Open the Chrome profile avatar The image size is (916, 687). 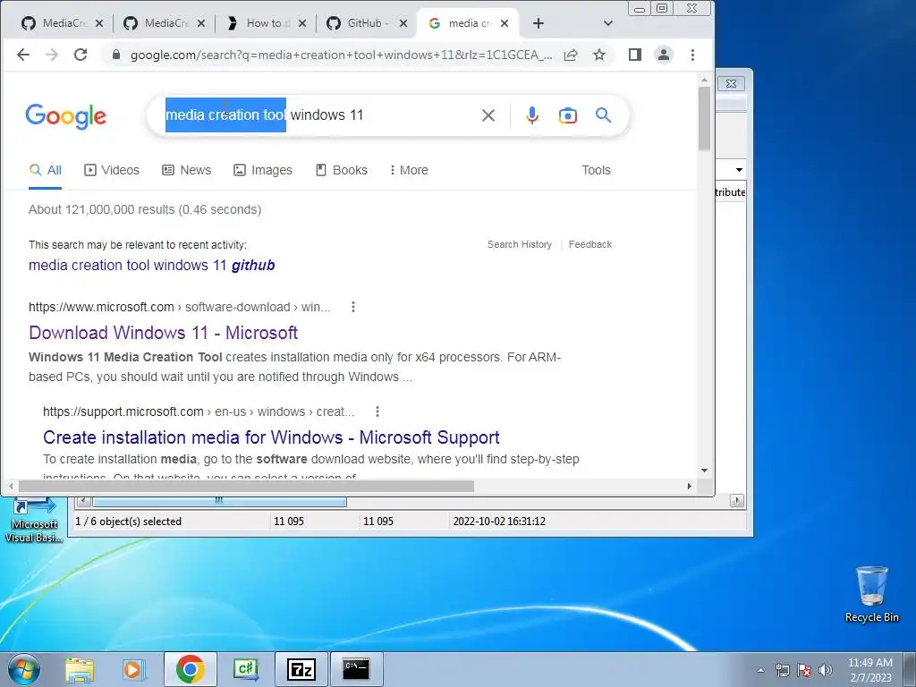coord(664,55)
